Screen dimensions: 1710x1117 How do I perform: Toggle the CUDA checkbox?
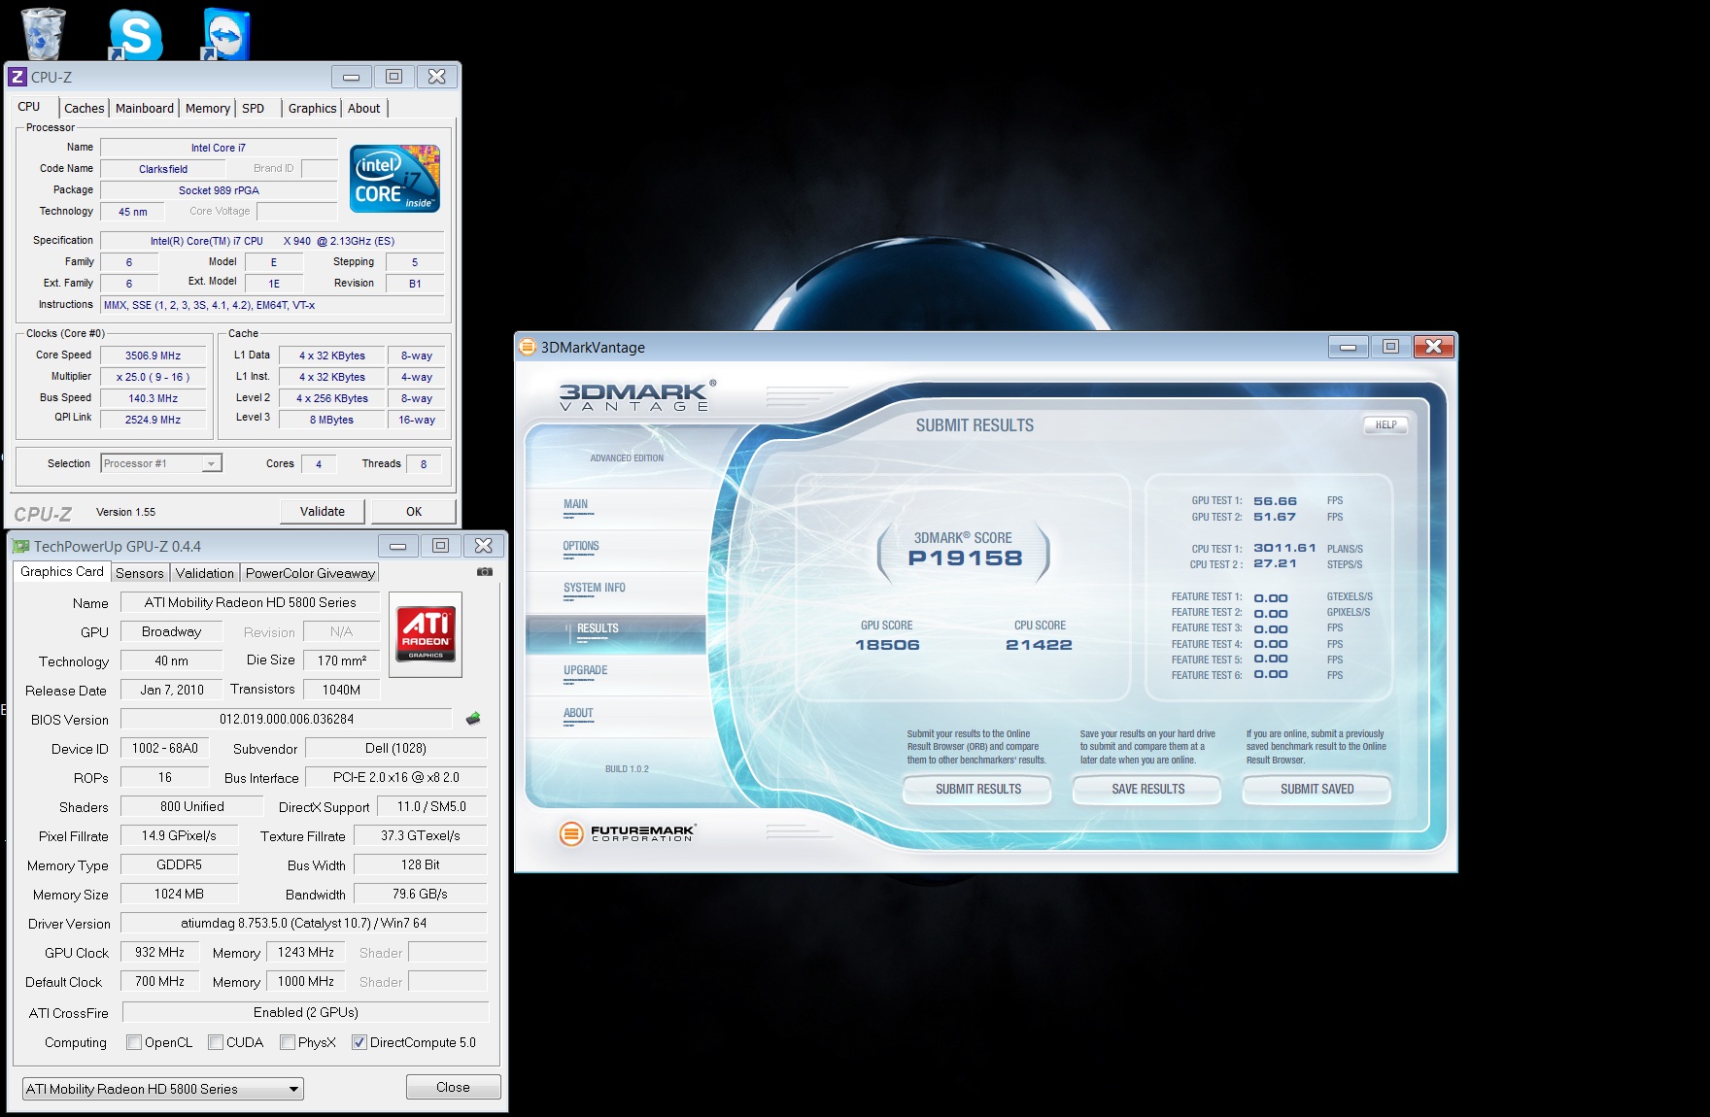[x=216, y=1042]
